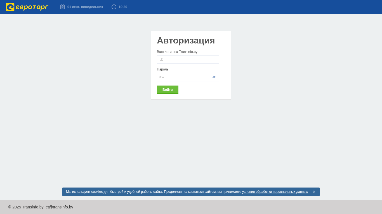Click the date 01 сент. понедельник

point(85,7)
